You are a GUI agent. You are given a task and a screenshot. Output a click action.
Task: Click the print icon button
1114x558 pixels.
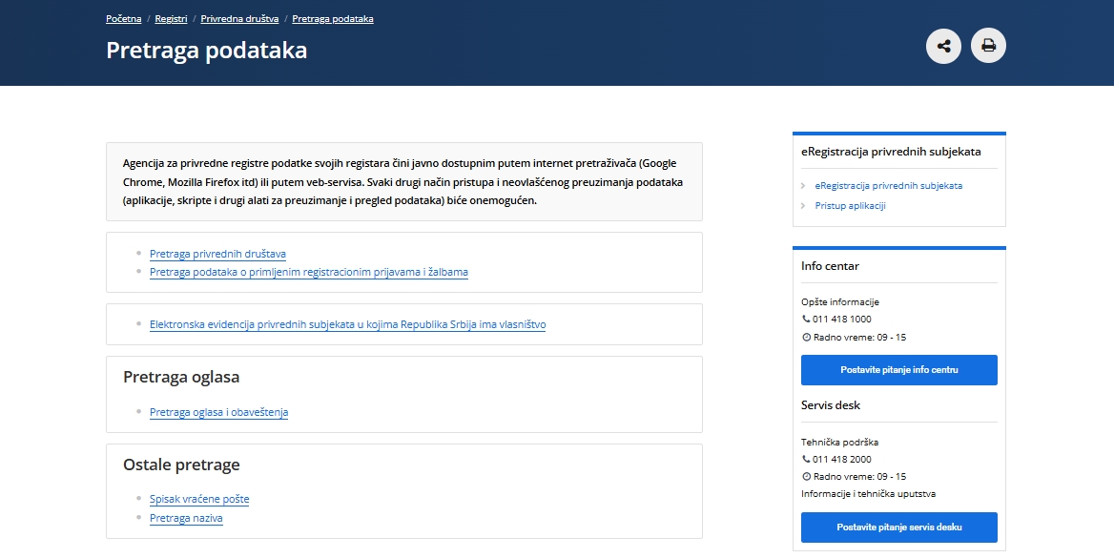[988, 46]
